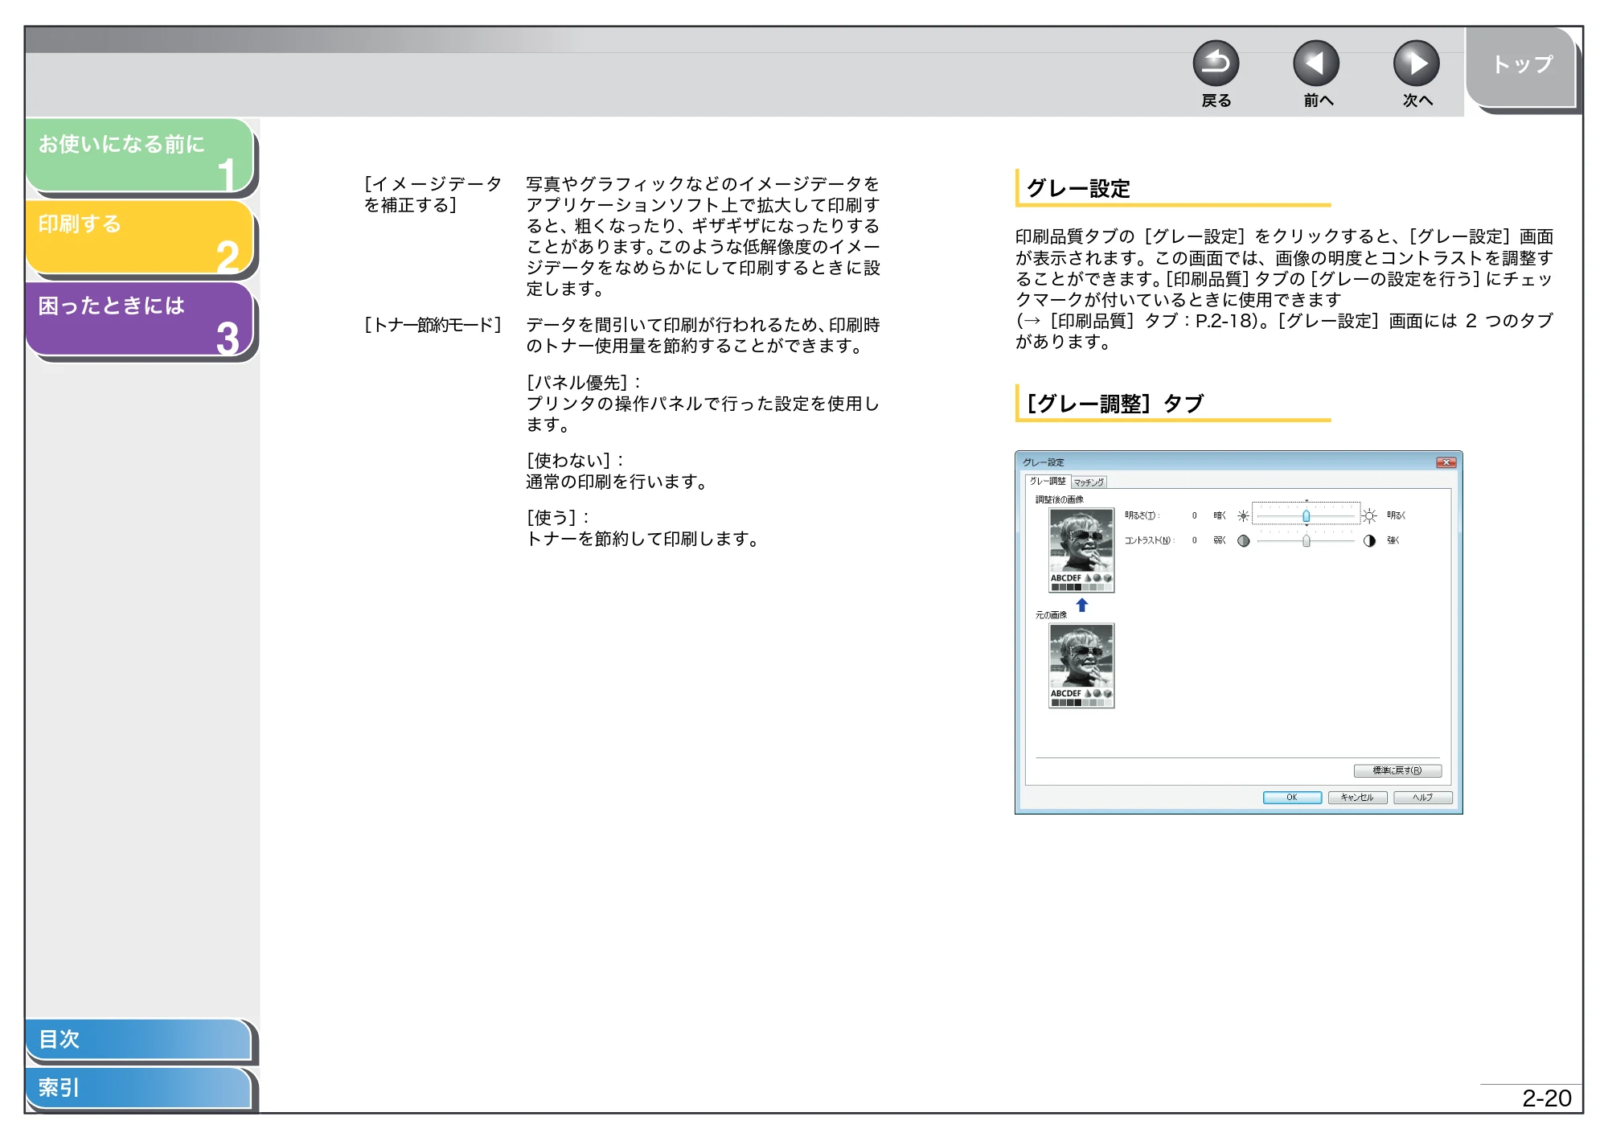Click the weak contrast icon beside 弱く
The image size is (1608, 1137).
pos(1243,541)
